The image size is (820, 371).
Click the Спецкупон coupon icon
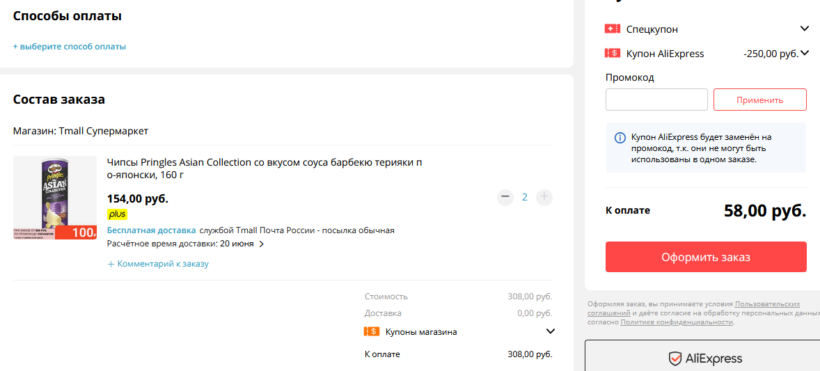(613, 29)
